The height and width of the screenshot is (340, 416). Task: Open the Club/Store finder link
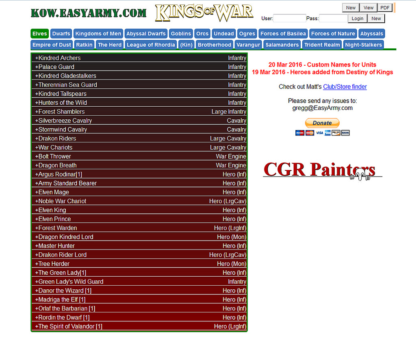point(344,87)
